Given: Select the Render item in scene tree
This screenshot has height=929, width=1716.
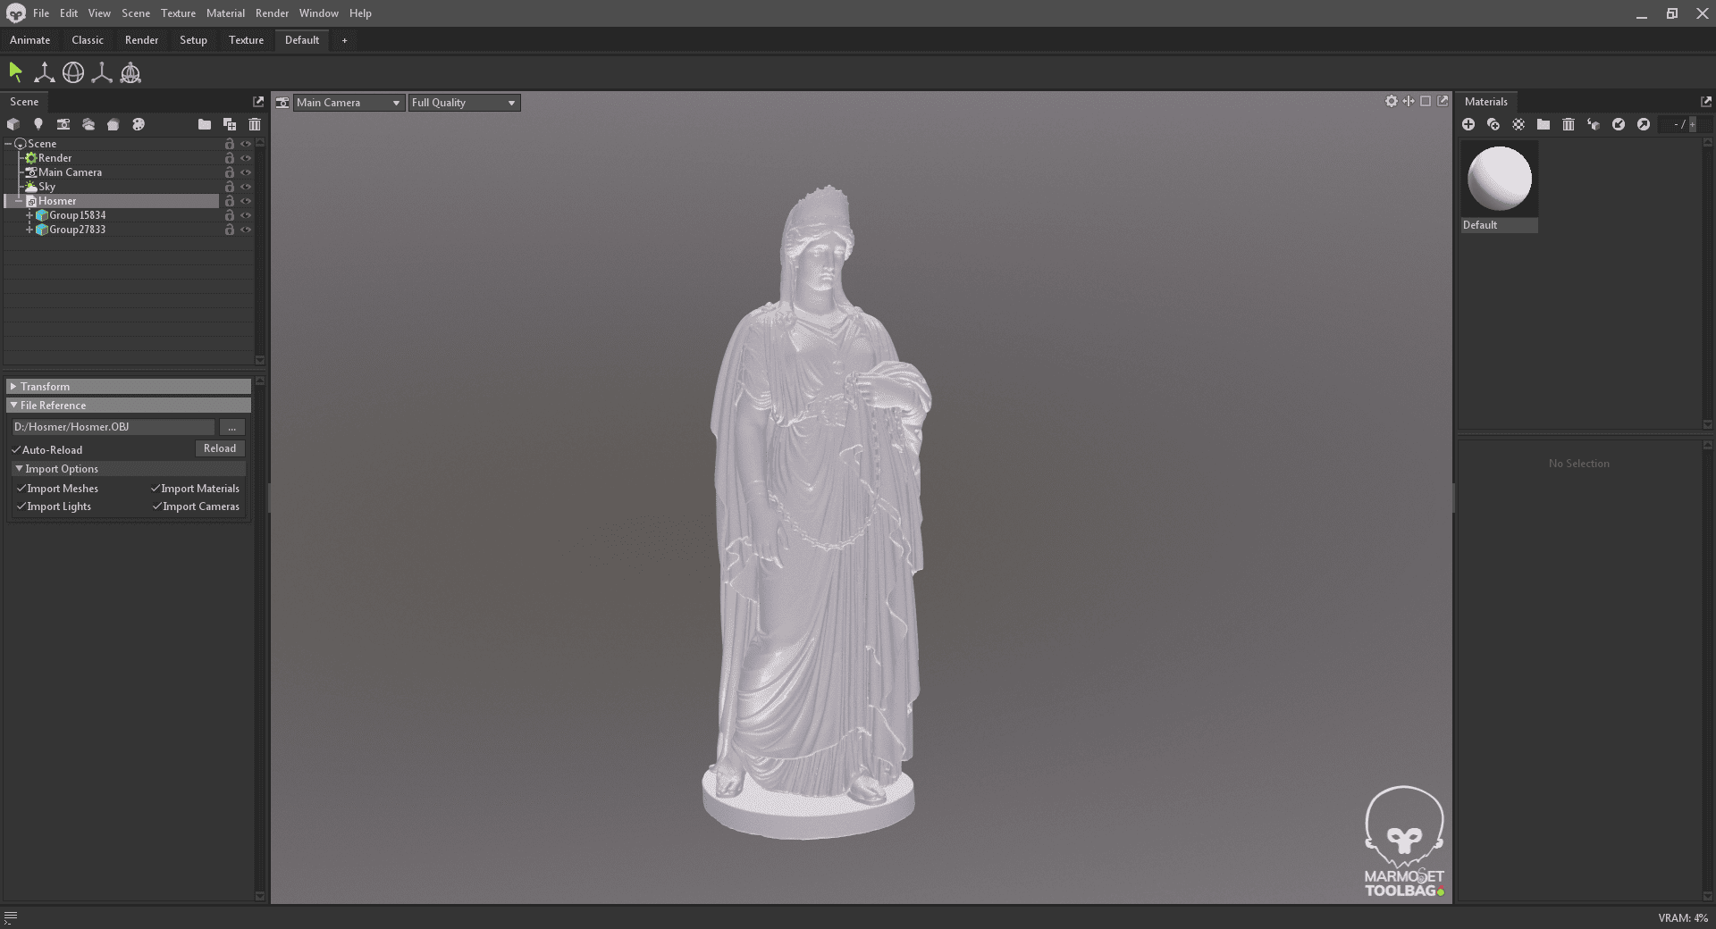Looking at the screenshot, I should pos(55,158).
